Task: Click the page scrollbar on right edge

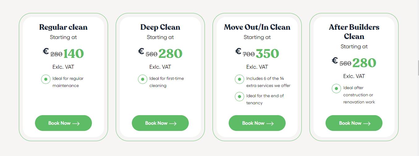Action: (418, 68)
